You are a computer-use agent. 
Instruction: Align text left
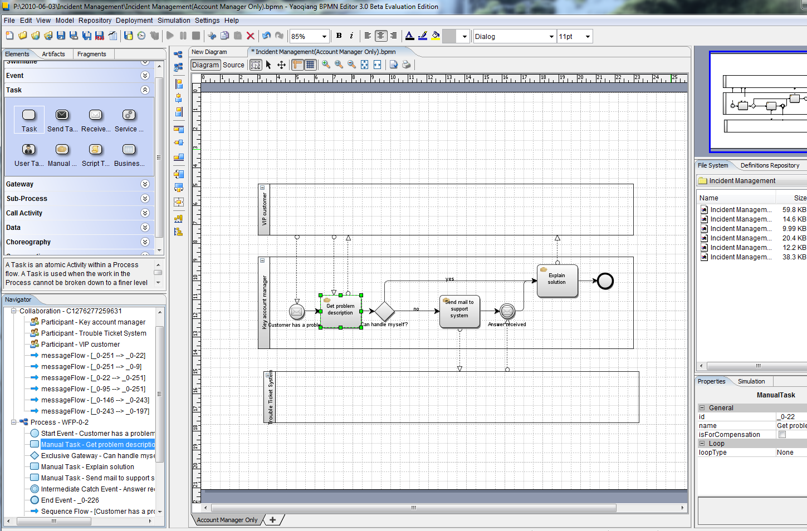click(368, 36)
